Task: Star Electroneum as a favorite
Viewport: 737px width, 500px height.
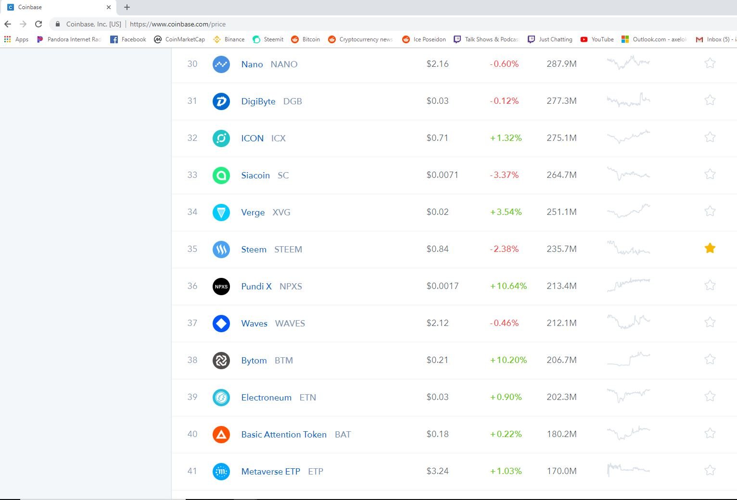Action: click(710, 396)
